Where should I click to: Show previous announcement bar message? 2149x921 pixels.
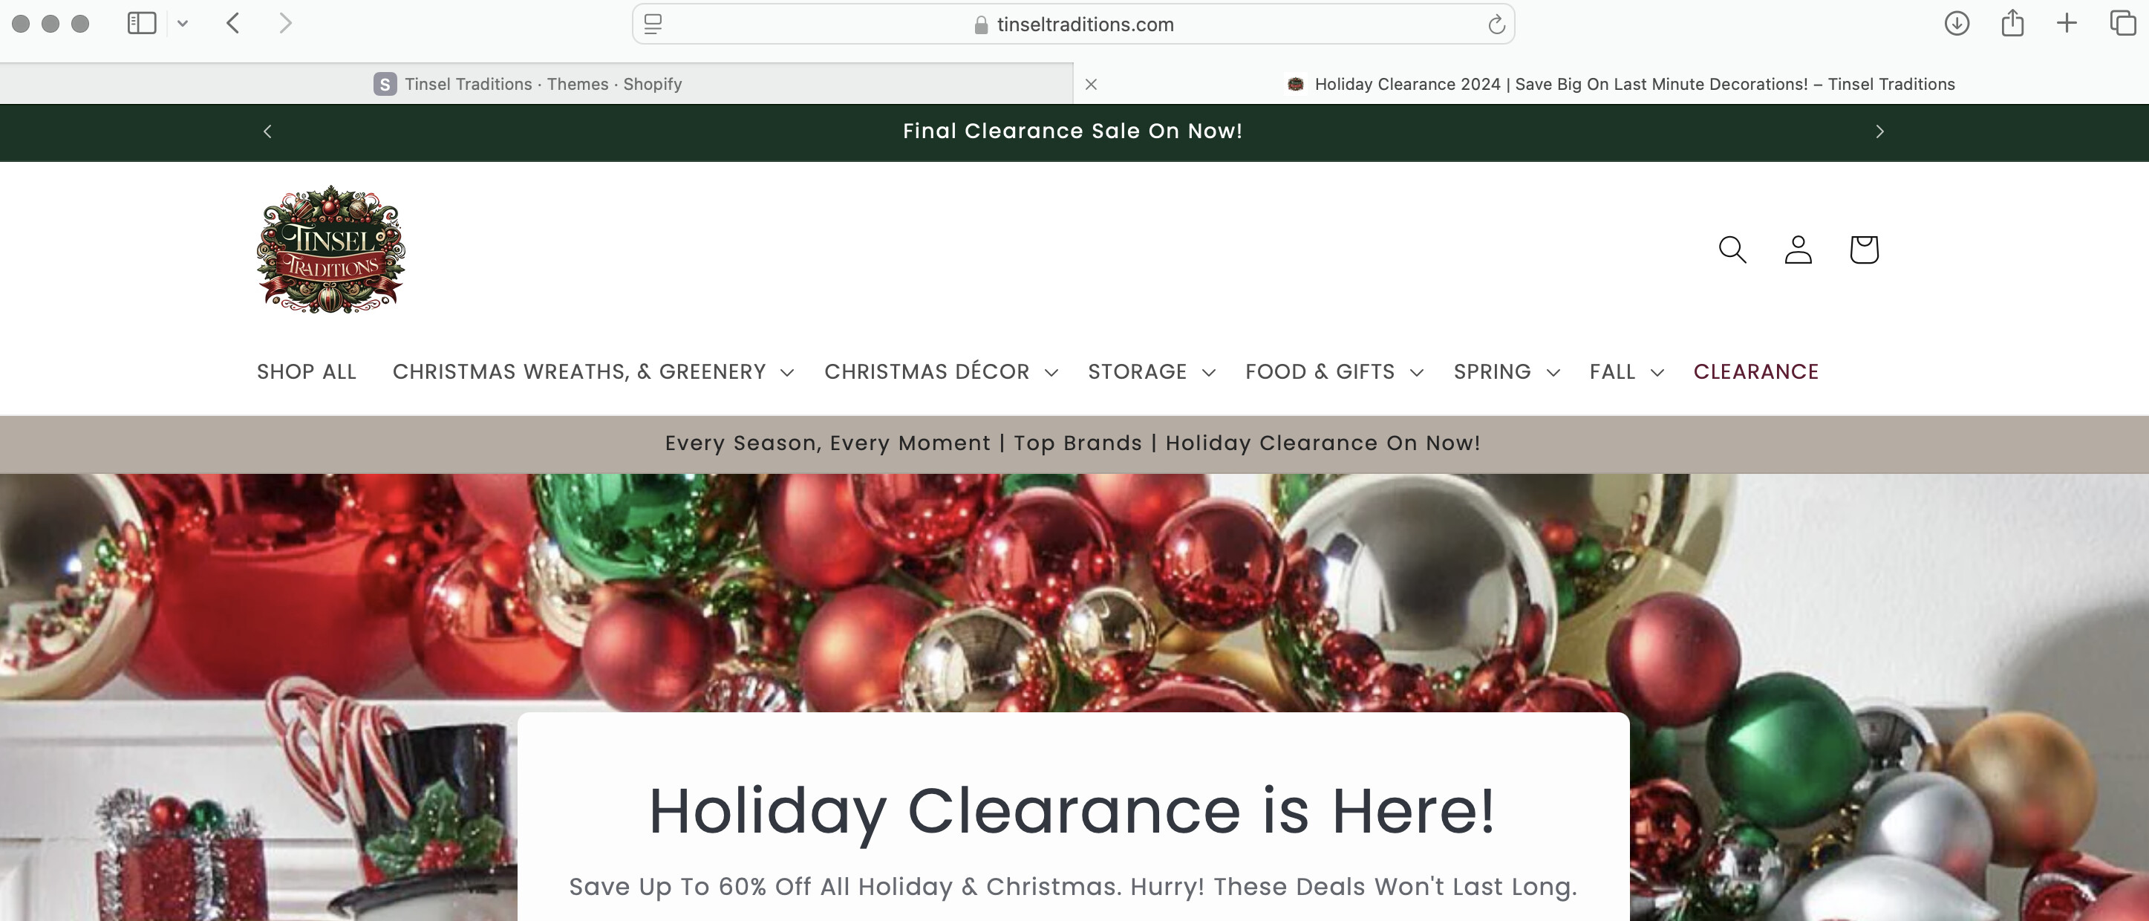267,131
